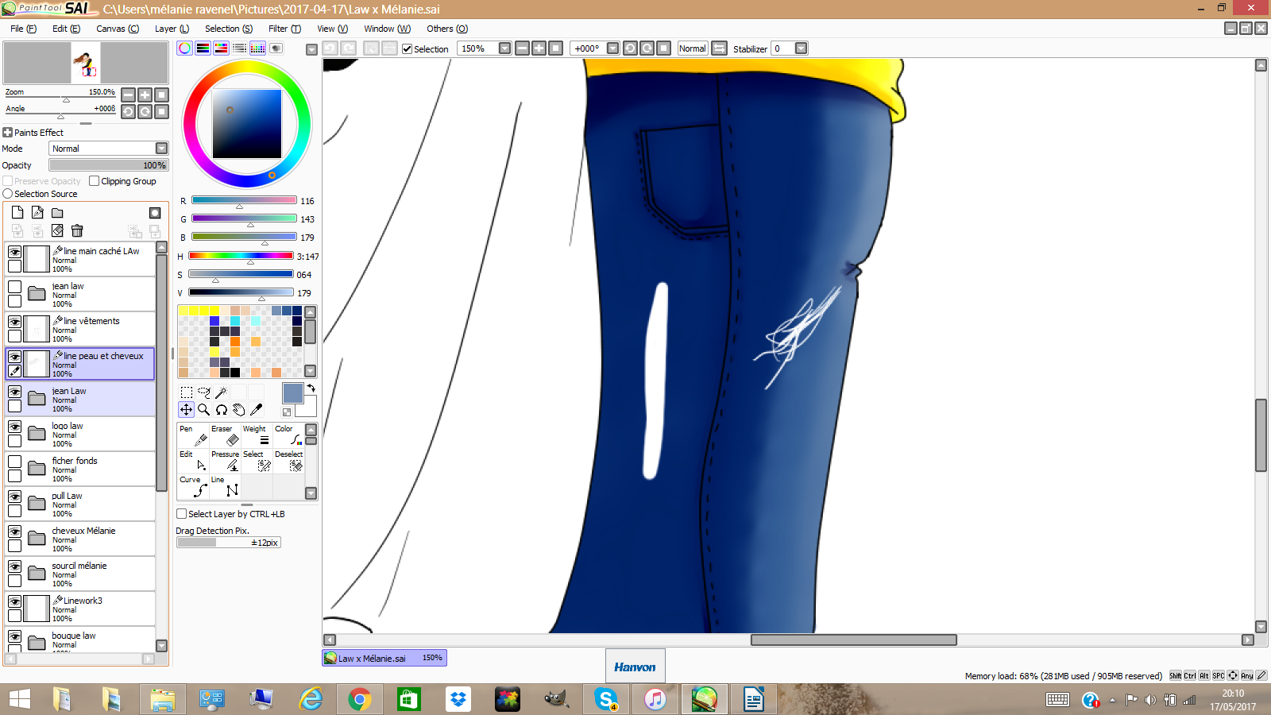Viewport: 1271px width, 715px height.
Task: Select the Magic Wand tool
Action: tap(222, 392)
